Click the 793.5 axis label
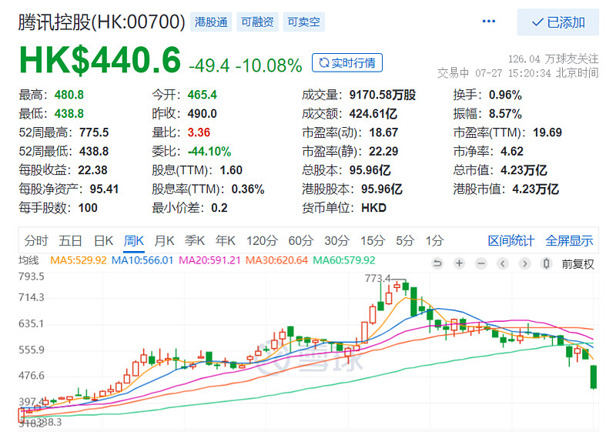Viewport: 616px width, 432px height. pos(32,276)
